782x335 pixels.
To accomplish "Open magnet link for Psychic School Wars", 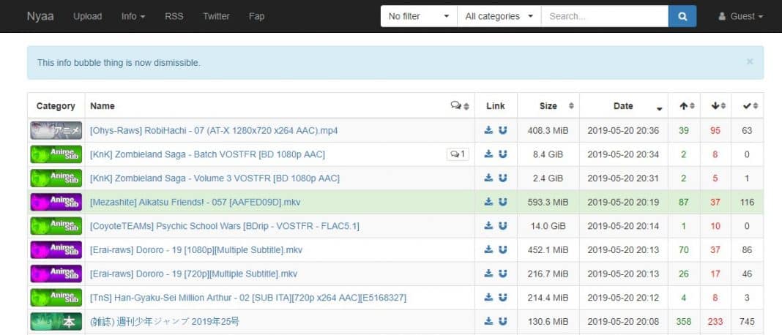I will click(503, 226).
